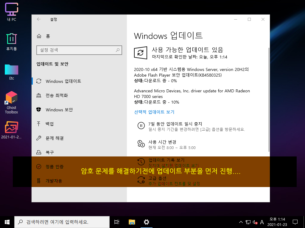Select the 휴지통 recycle bin icon
This screenshot has height=228, width=305.
tap(12, 42)
